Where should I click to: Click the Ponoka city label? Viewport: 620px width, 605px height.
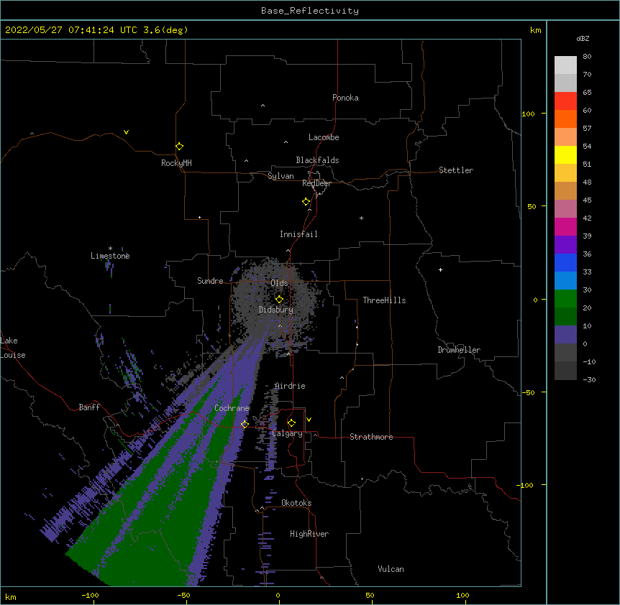345,98
